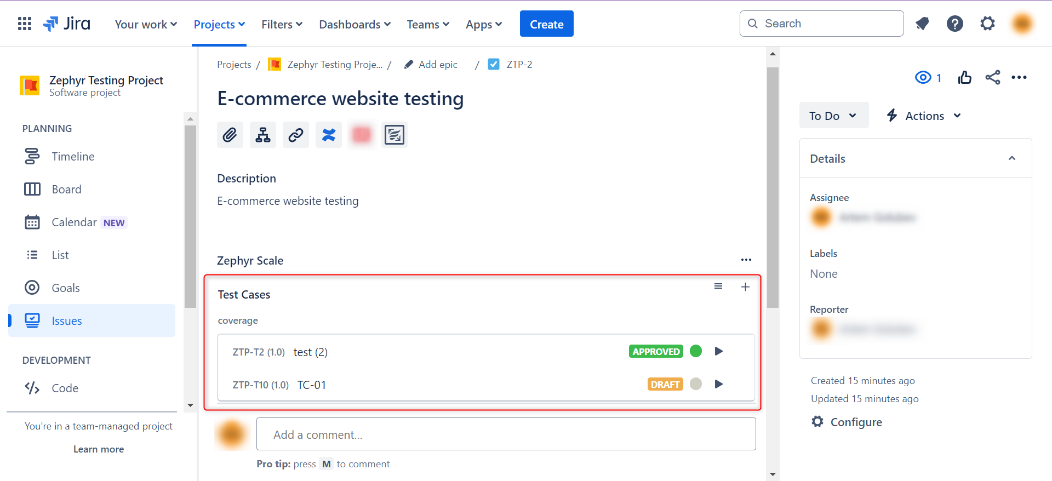The height and width of the screenshot is (481, 1052).
Task: Click the ZTP-2 issue type checkbox icon
Action: (494, 65)
